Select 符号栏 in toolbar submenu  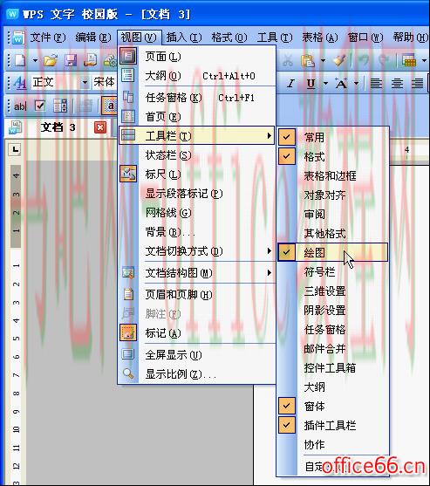click(332, 271)
